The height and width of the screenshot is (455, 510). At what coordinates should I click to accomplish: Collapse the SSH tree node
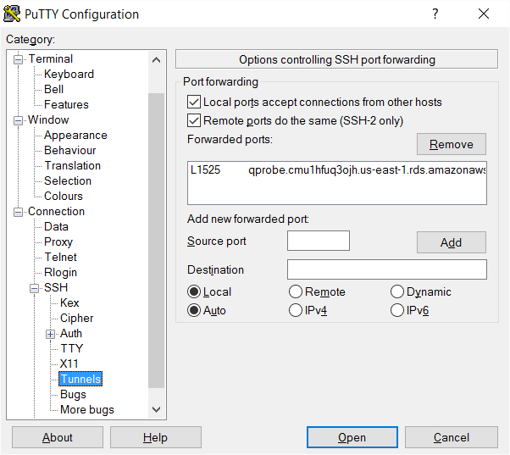point(34,288)
